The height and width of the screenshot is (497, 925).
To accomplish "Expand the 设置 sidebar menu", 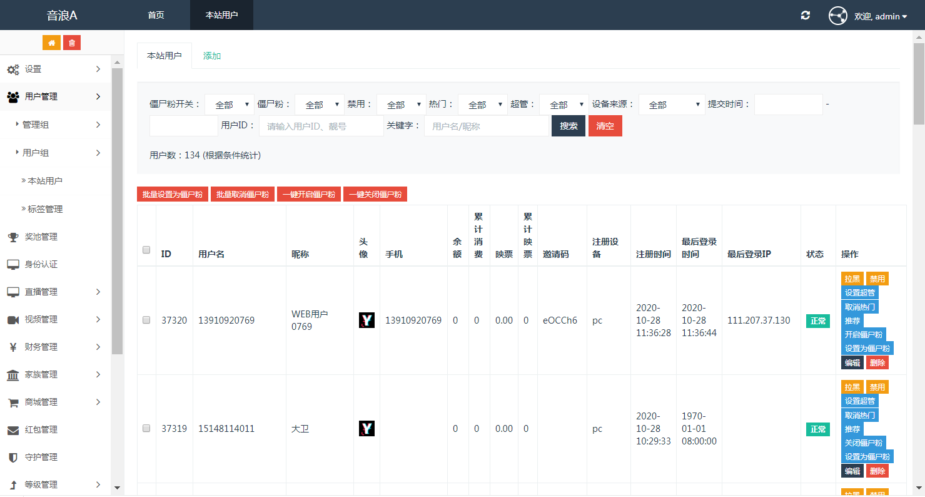I will [x=56, y=69].
